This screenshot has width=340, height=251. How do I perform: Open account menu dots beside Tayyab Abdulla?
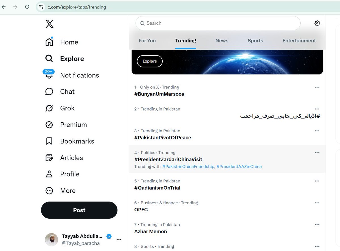point(119,240)
